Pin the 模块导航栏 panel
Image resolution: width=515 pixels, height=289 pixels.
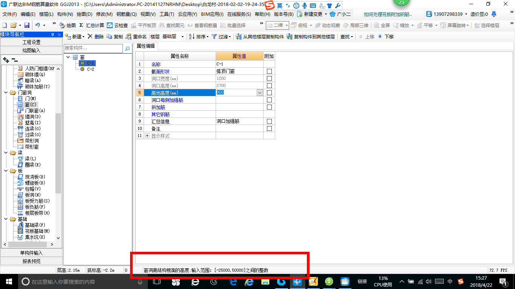[53, 35]
